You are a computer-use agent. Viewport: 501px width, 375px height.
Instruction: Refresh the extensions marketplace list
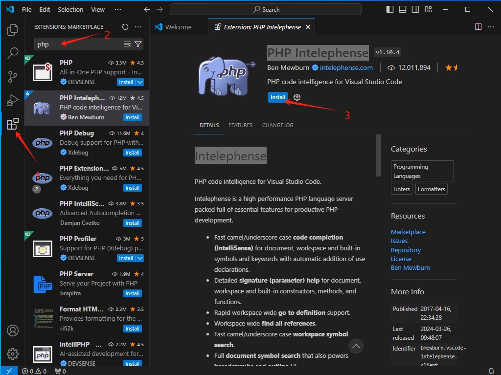[125, 27]
